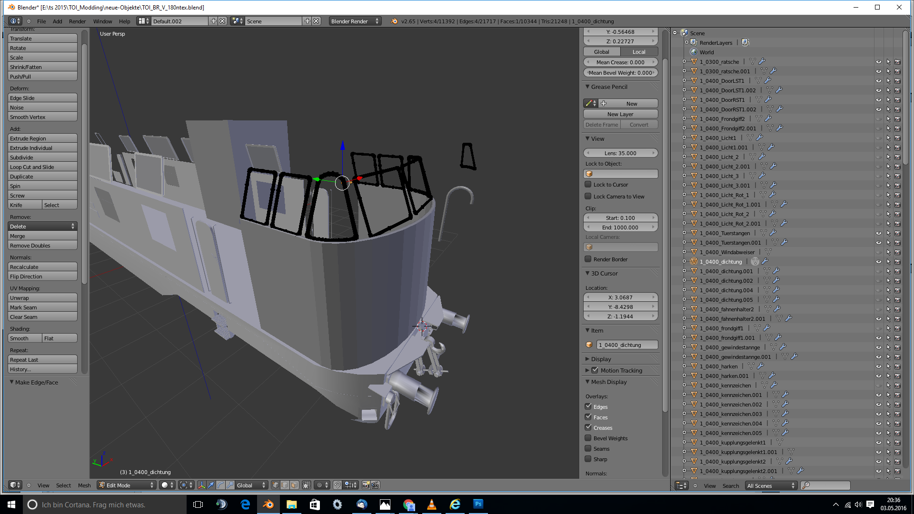
Task: Expand the Display panel
Action: (601, 359)
